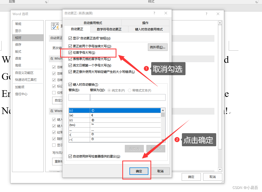Open the 自动套用格式 tab
This screenshot has width=262, height=192.
point(93,23)
